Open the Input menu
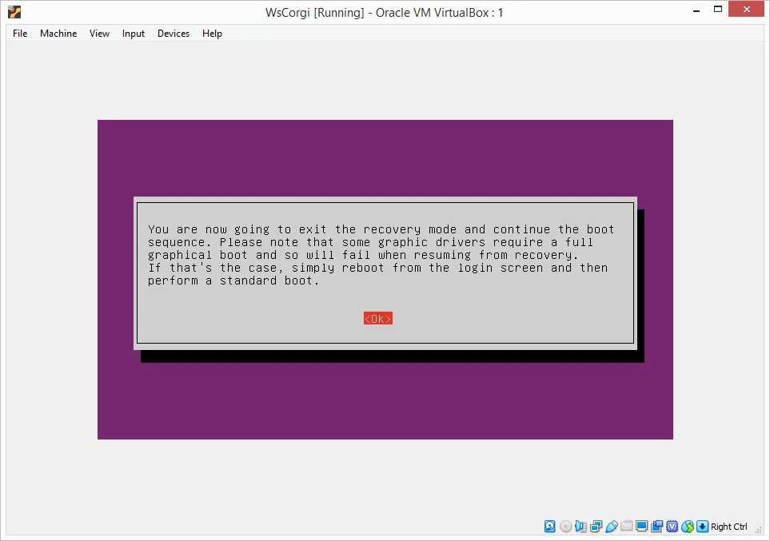 click(134, 34)
